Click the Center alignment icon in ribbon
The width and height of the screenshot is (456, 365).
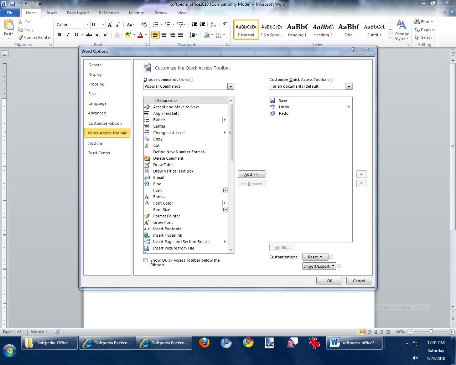[164, 35]
